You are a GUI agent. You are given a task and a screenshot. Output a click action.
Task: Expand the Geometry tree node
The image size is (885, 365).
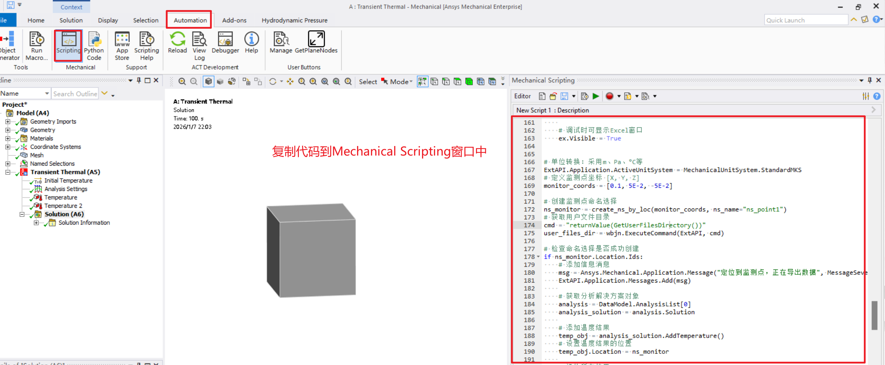8,130
